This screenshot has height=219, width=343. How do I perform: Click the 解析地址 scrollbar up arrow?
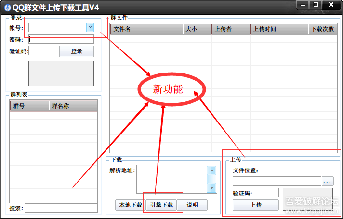[x=211, y=170]
